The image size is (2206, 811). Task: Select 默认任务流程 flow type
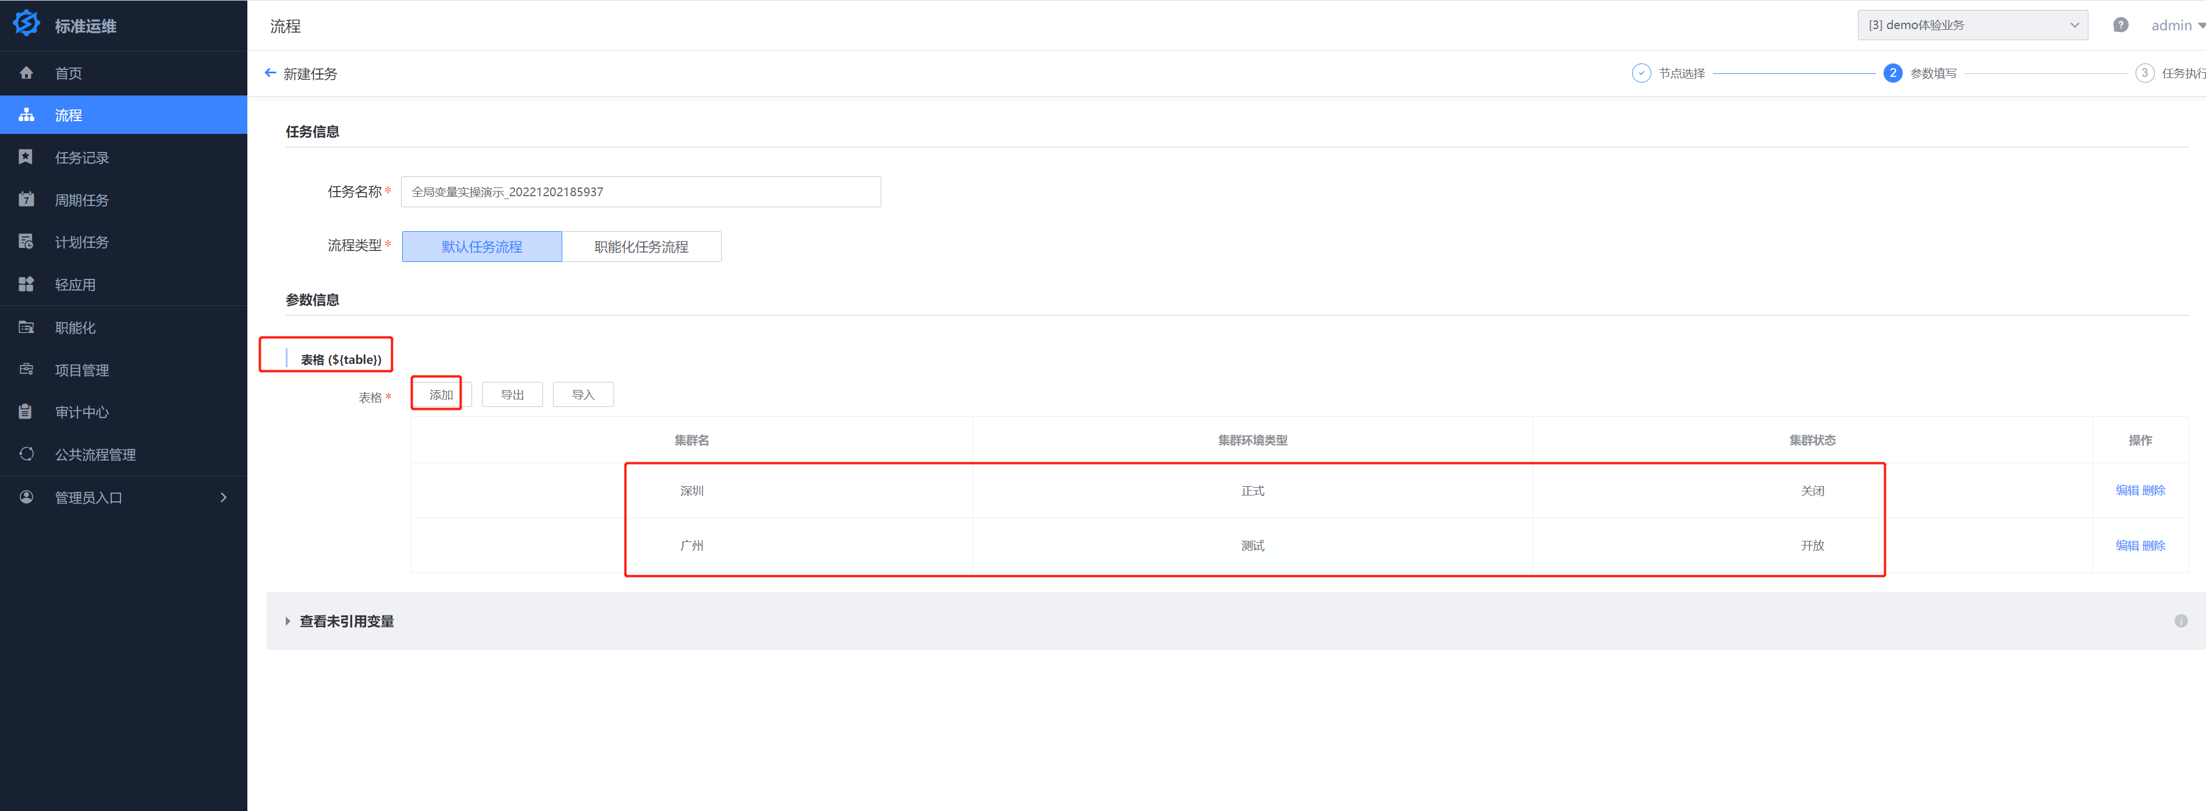click(x=481, y=247)
